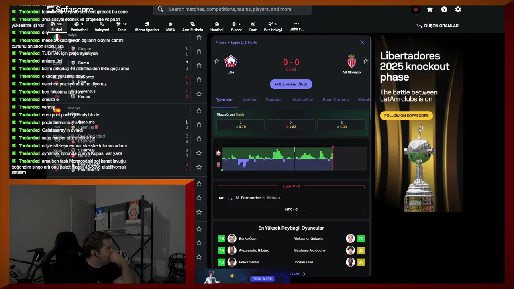Open Aleksandr Golovin player row
This screenshot has height=289, width=514.
tap(329, 238)
